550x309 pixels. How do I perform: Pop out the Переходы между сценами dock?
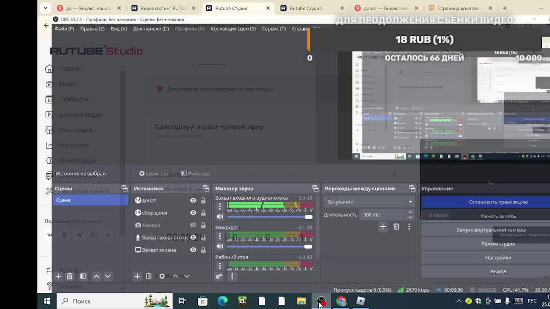tap(412, 189)
